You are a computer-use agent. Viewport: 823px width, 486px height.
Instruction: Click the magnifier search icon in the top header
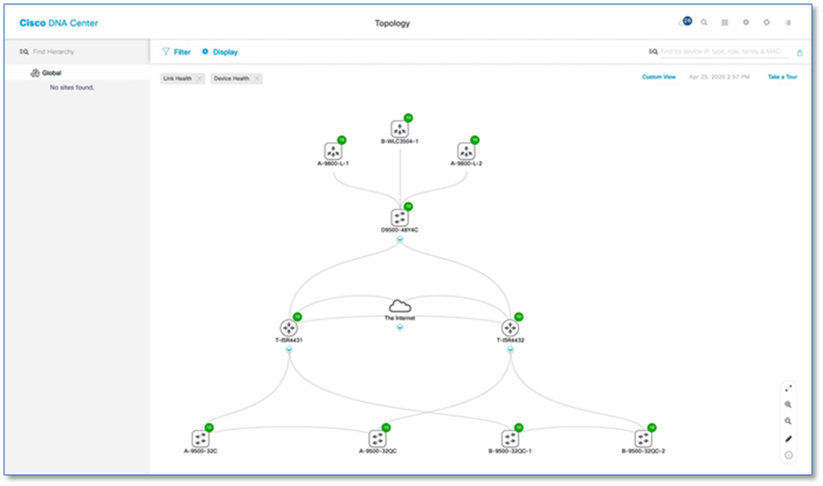pos(705,23)
